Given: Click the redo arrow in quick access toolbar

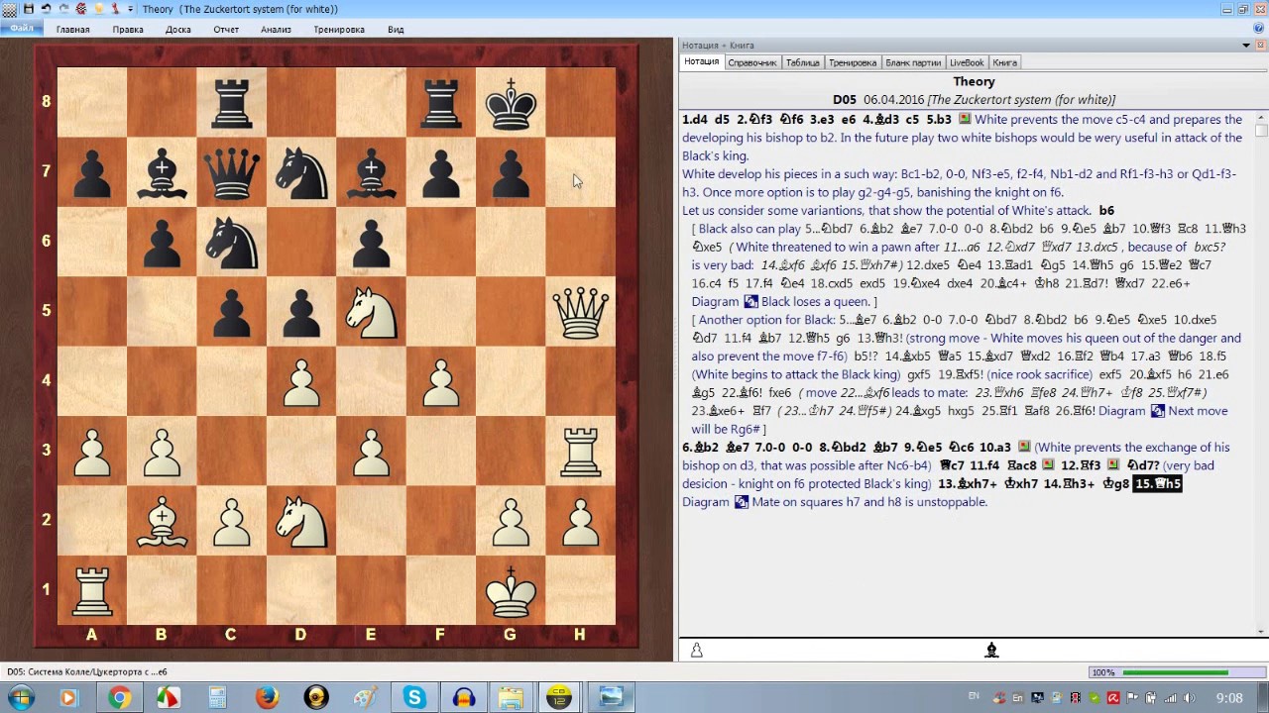Looking at the screenshot, I should click(x=63, y=9).
